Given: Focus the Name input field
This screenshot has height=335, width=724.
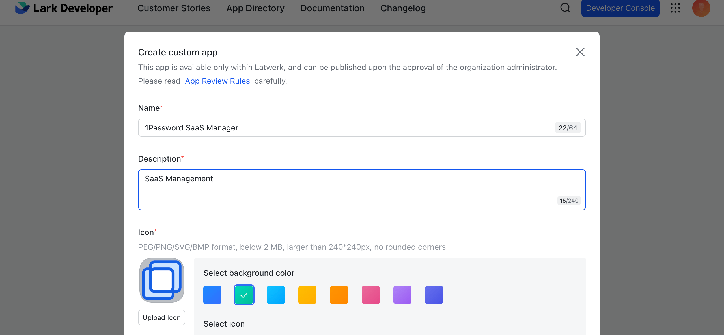Looking at the screenshot, I should click(x=362, y=128).
